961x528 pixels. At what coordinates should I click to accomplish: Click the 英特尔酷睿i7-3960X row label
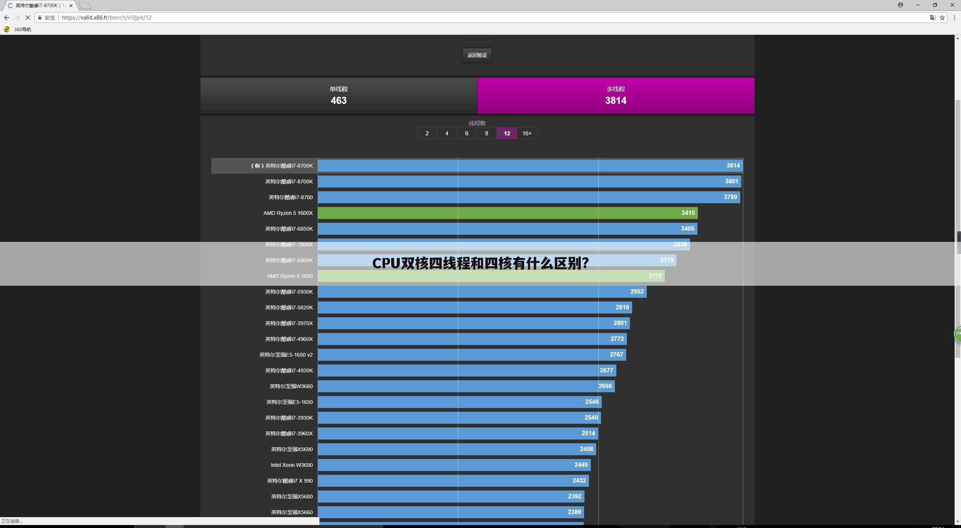[x=289, y=433]
